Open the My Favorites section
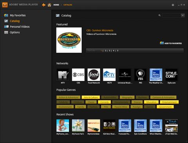 (18, 15)
